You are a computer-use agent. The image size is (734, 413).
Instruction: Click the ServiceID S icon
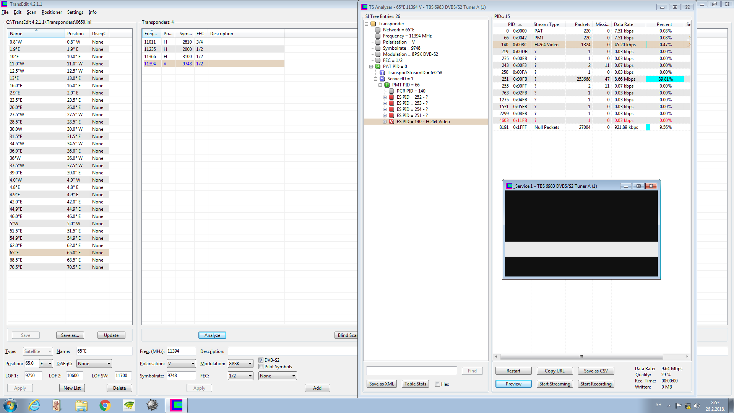pyautogui.click(x=382, y=79)
